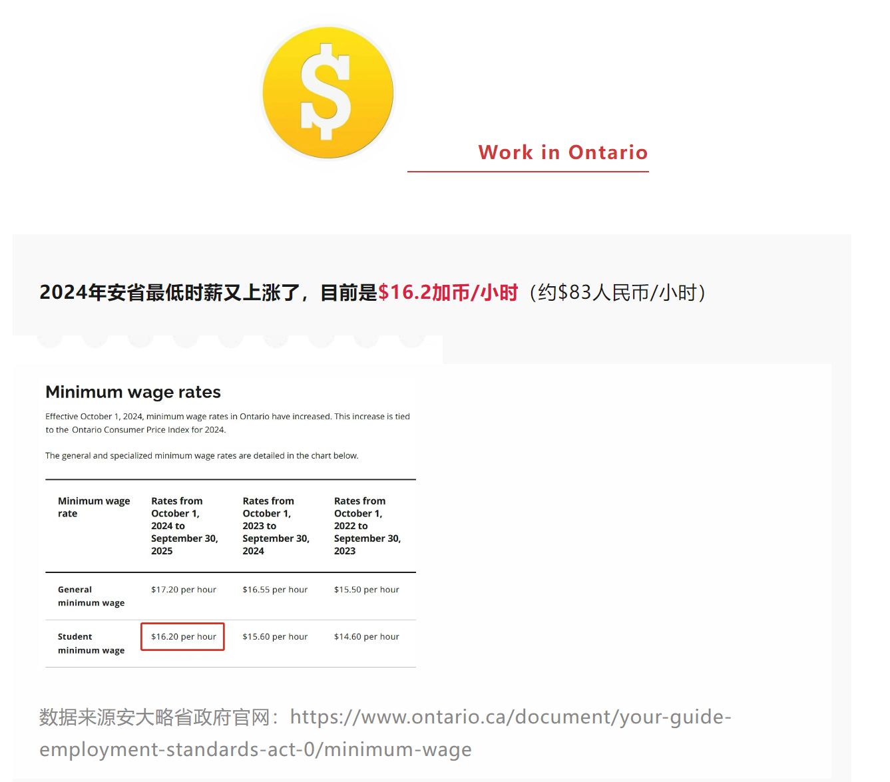This screenshot has width=890, height=782.
Task: Click the 'Minimum wage rate' column header
Action: (94, 507)
